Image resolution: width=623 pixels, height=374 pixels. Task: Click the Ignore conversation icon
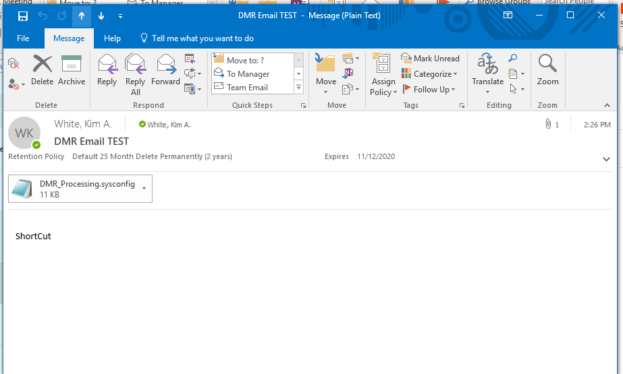click(x=13, y=63)
